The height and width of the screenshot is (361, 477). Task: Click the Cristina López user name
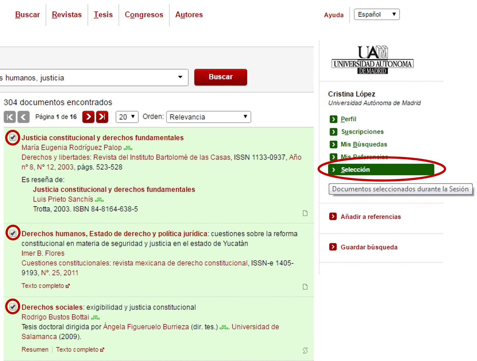coord(352,94)
